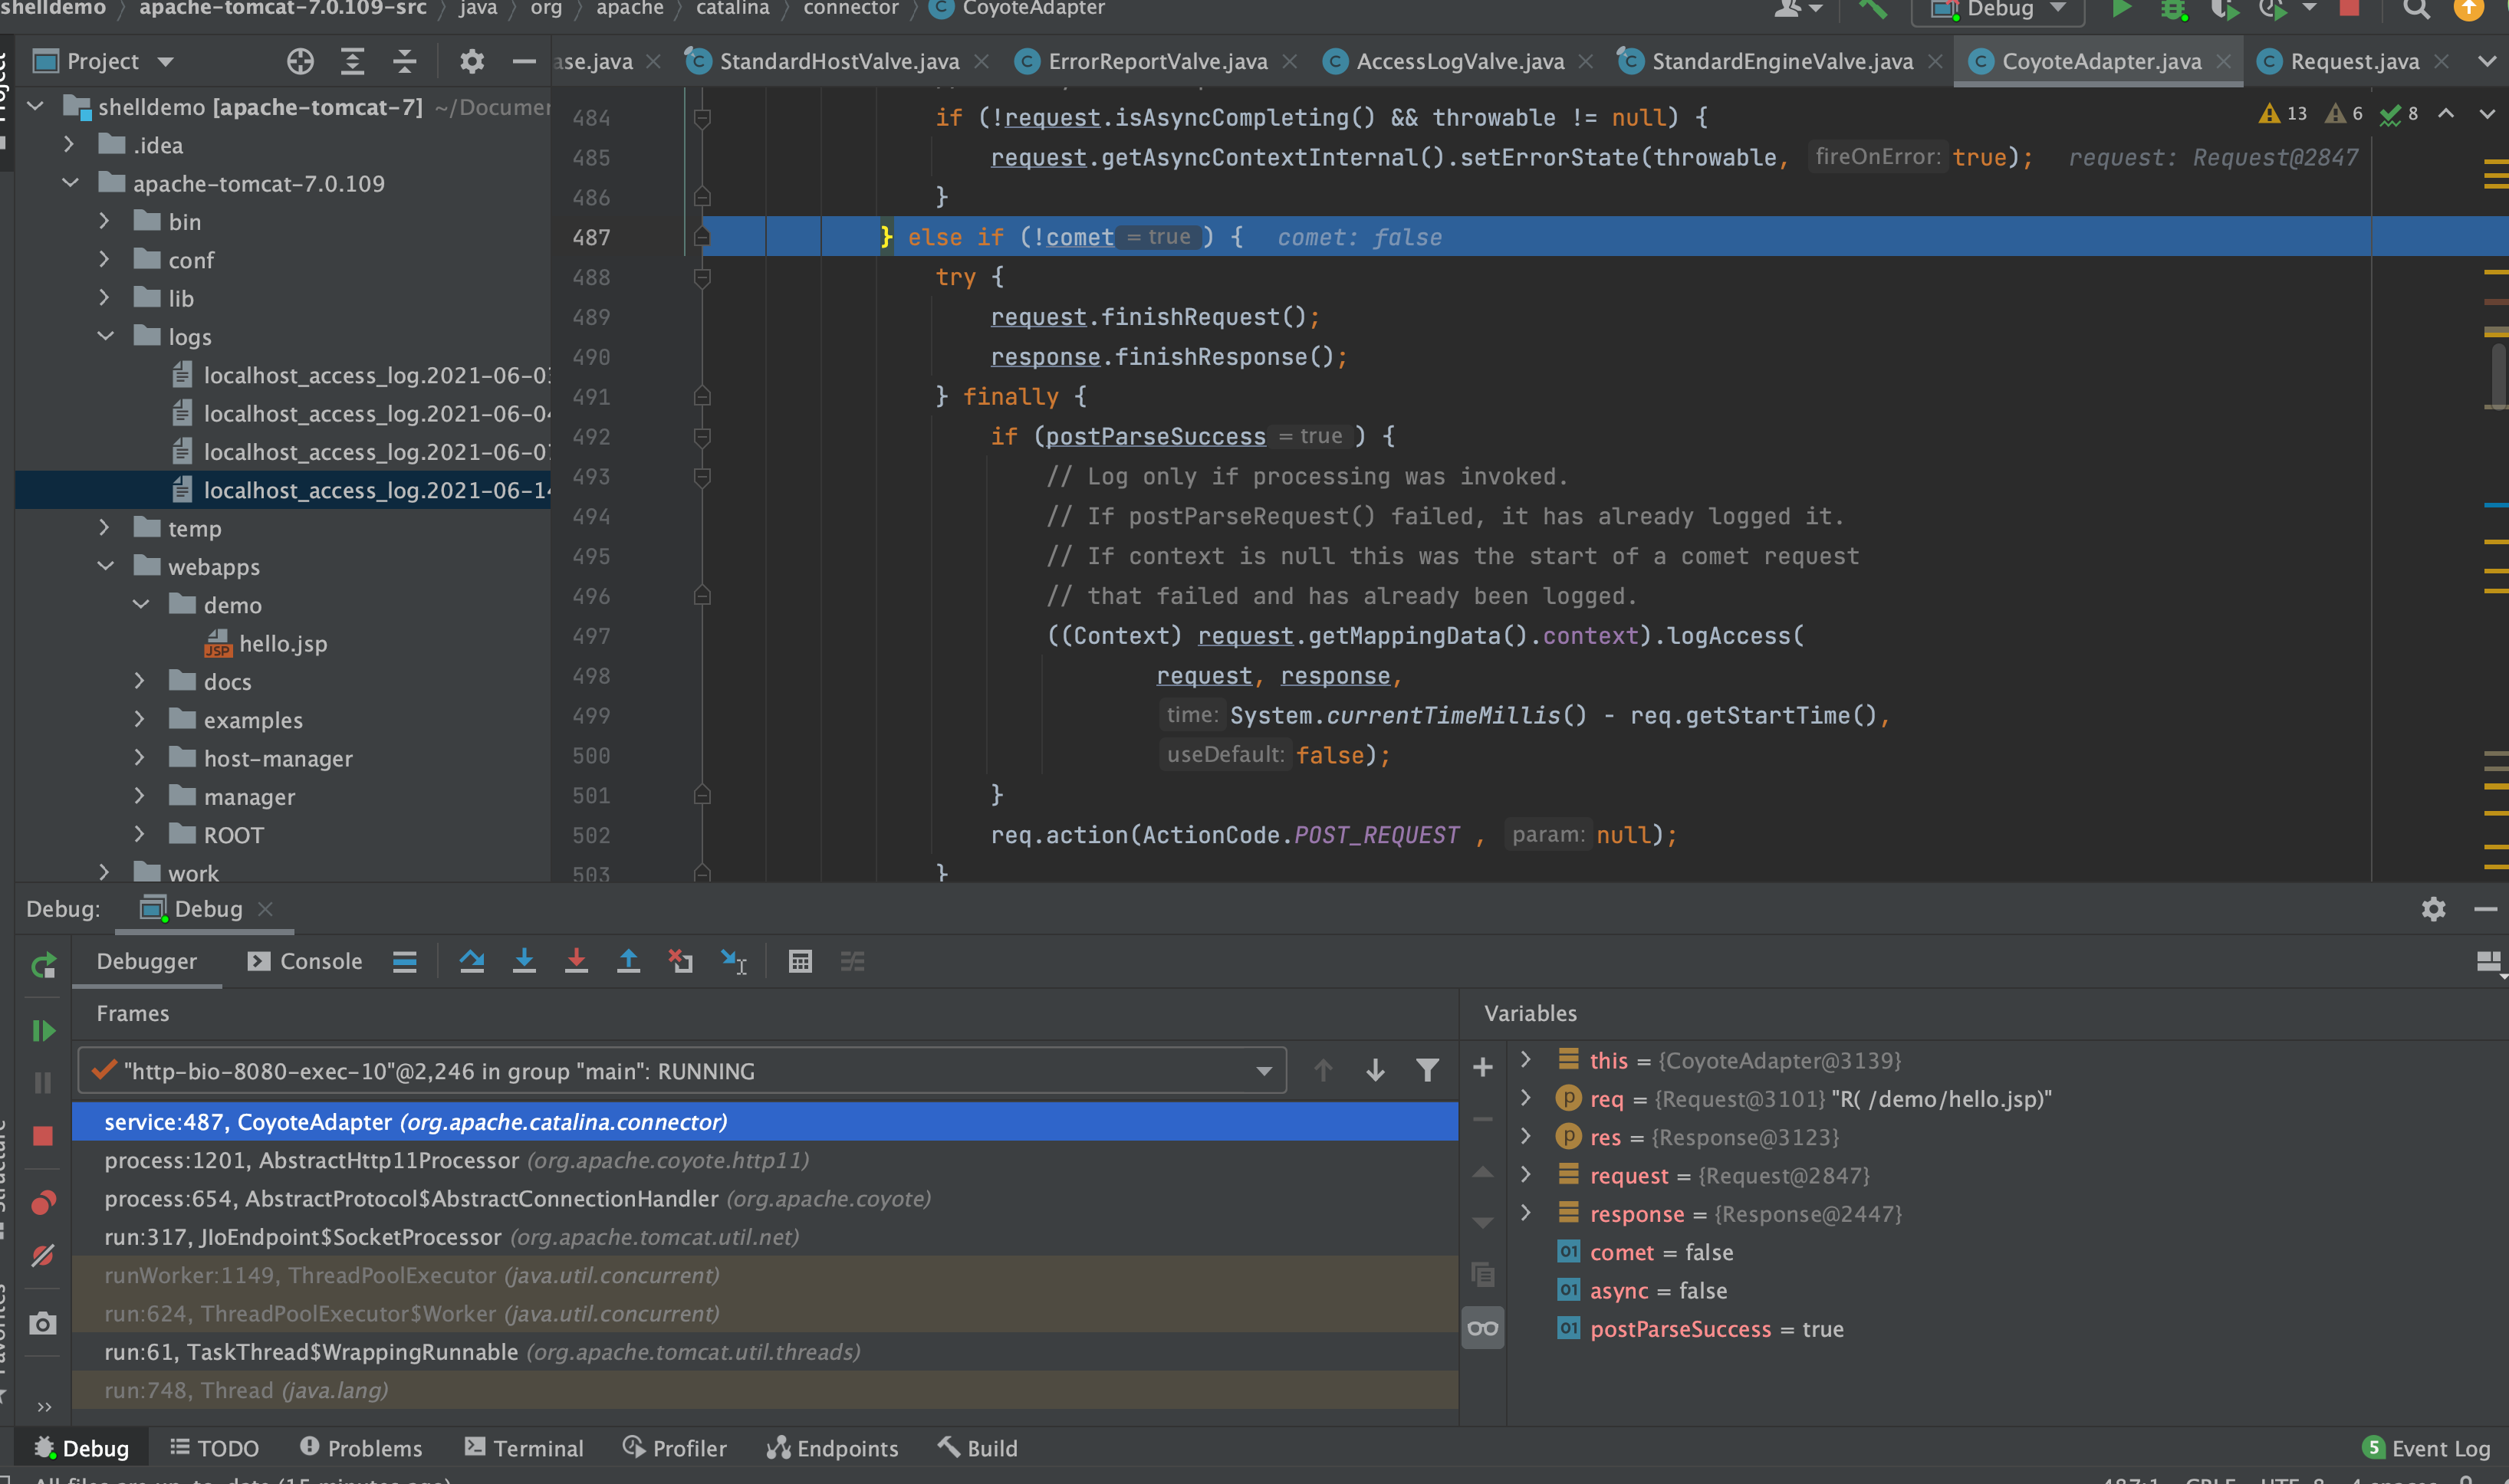Collapse all in Project tool window

[x=404, y=62]
